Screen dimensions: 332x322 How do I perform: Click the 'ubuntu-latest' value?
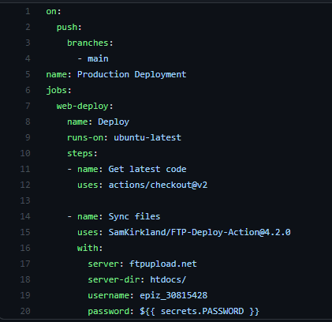pyautogui.click(x=147, y=137)
